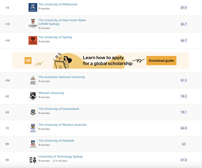Open The University of New South Wales link
The image size is (202, 168).
pyautogui.click(x=62, y=22)
